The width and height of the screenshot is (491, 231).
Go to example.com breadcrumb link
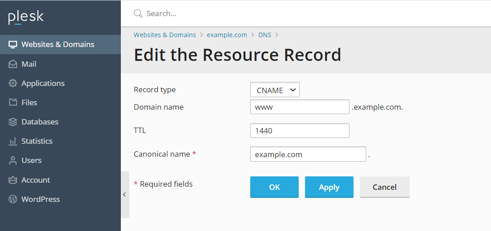coord(227,35)
